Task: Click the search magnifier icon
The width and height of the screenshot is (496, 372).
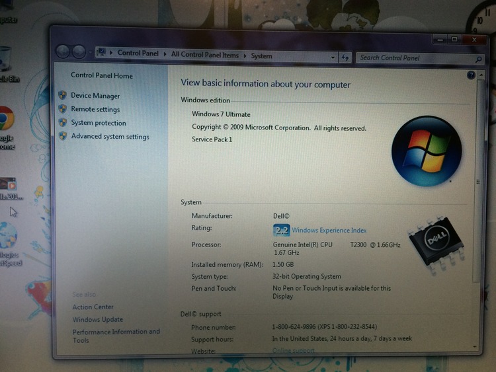Action: [x=478, y=59]
